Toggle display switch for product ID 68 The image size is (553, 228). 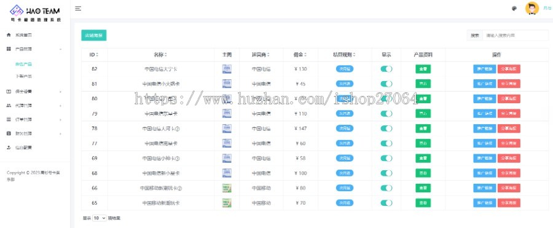pyautogui.click(x=386, y=173)
